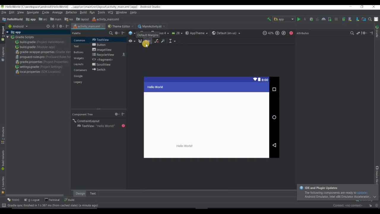Zoom out the design preview
The image size is (380, 214).
click(265, 33)
